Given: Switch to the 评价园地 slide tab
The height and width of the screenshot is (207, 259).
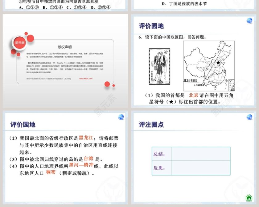Looking at the screenshot, I should (23, 124).
